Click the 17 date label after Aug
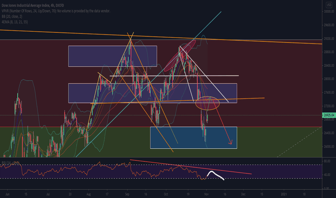336x198 pixels. (107, 194)
